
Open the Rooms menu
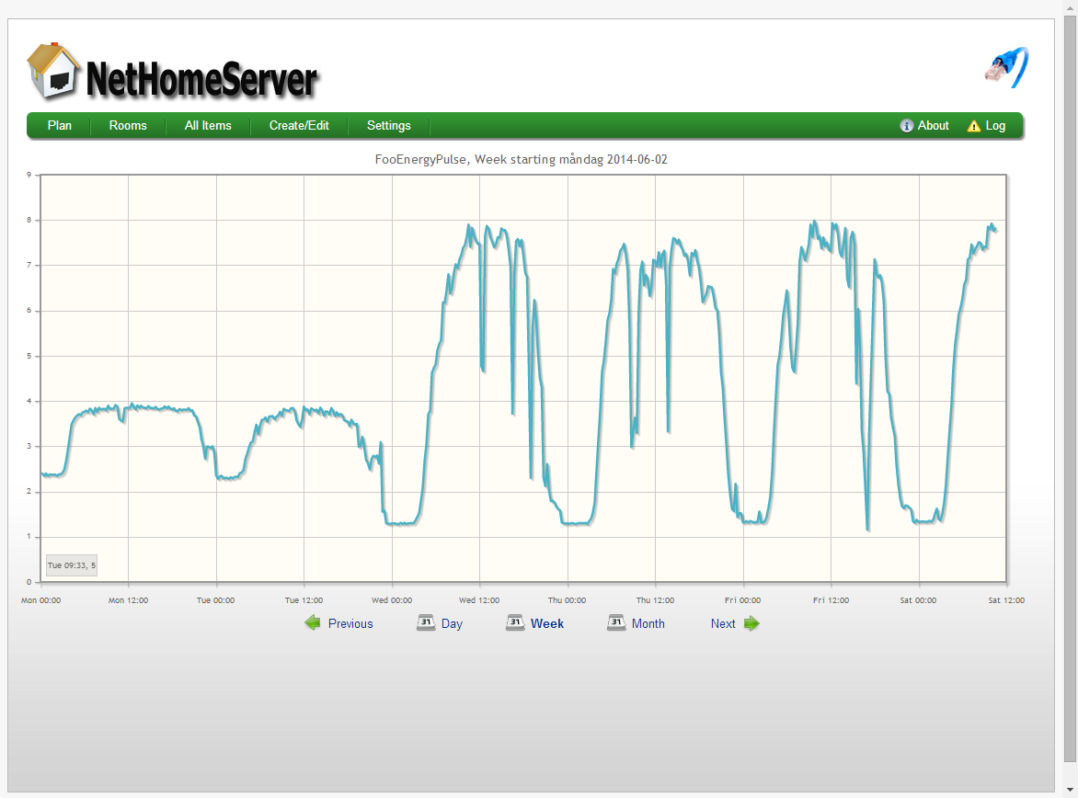128,125
